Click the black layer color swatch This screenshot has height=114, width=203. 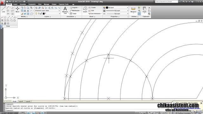tap(44, 14)
